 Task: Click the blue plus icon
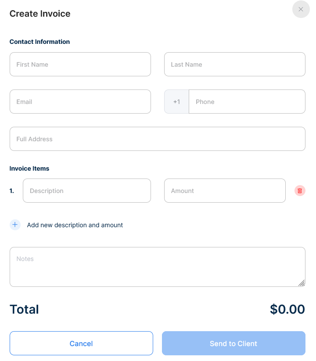(x=15, y=225)
